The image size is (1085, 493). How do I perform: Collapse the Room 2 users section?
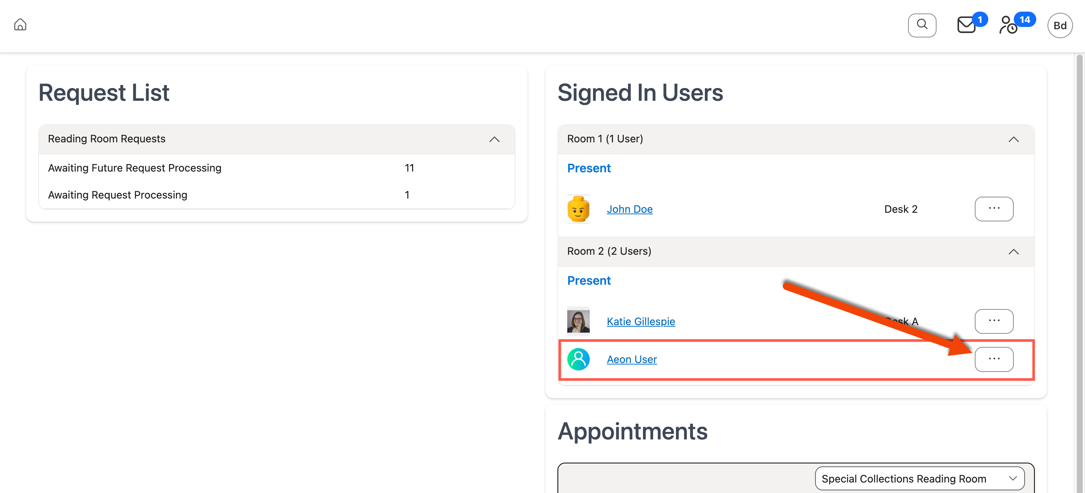coord(1013,252)
